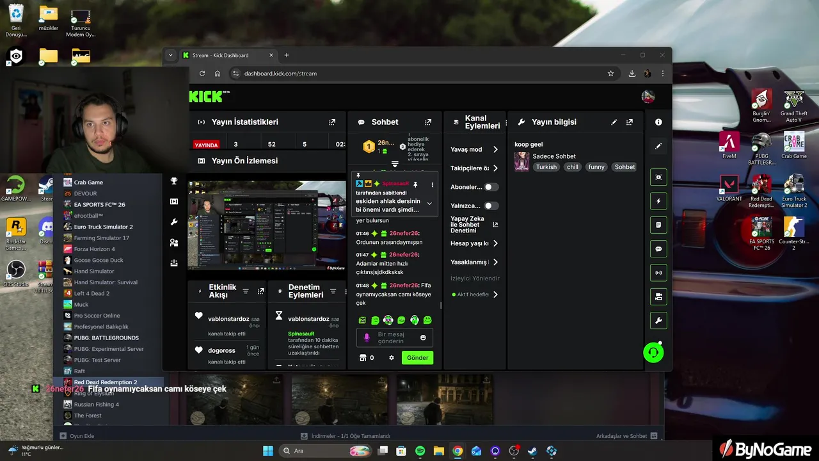Viewport: 819px width, 461px height.
Task: Open Chrome's three-dot menu
Action: click(663, 73)
